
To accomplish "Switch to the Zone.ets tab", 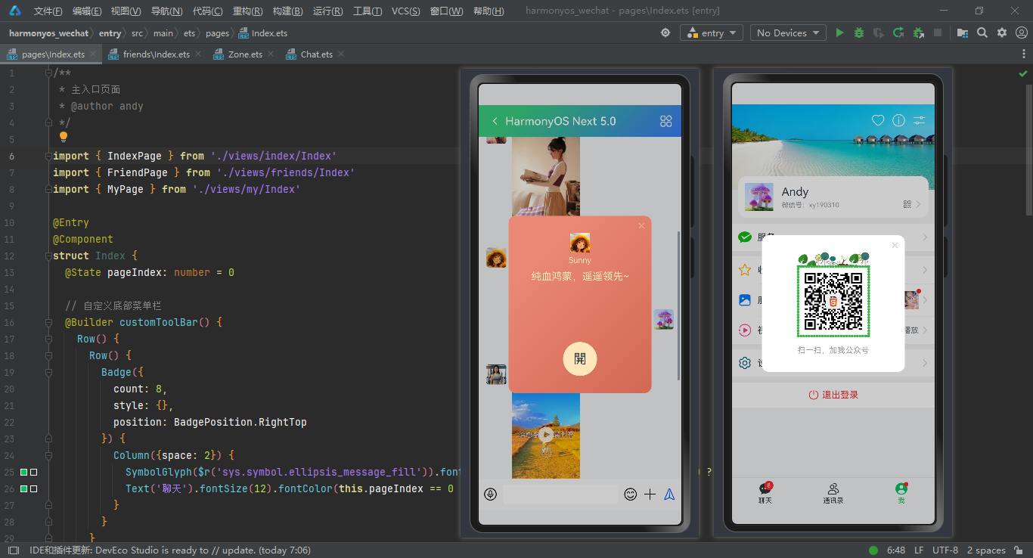I will [244, 54].
